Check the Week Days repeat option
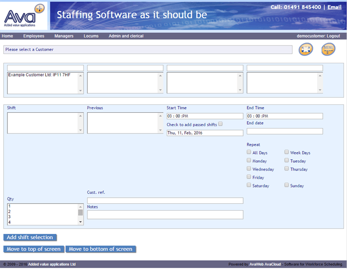This screenshot has width=347, height=269. pos(287,153)
